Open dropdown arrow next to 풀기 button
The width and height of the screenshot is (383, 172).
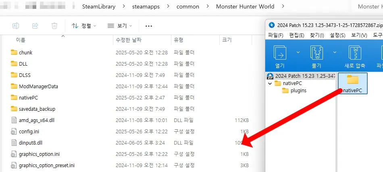335,52
